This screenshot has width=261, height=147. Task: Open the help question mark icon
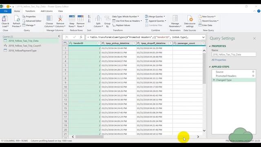pos(259,11)
